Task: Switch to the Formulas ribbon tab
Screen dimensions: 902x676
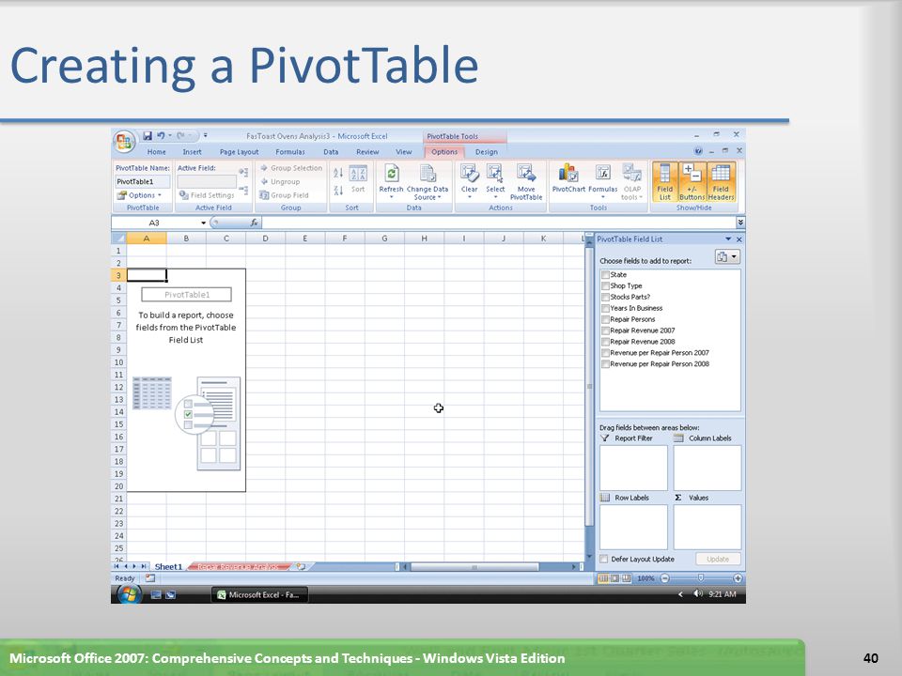Action: pos(290,152)
